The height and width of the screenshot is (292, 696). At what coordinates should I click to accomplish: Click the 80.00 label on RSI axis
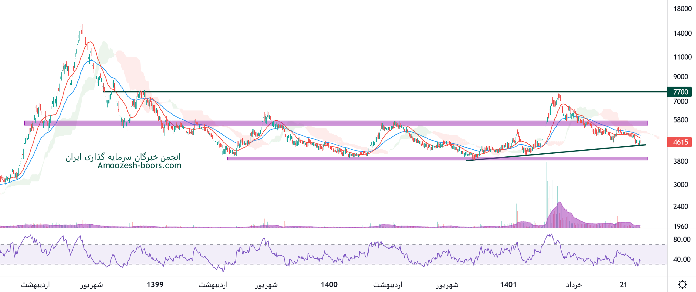tap(682, 239)
